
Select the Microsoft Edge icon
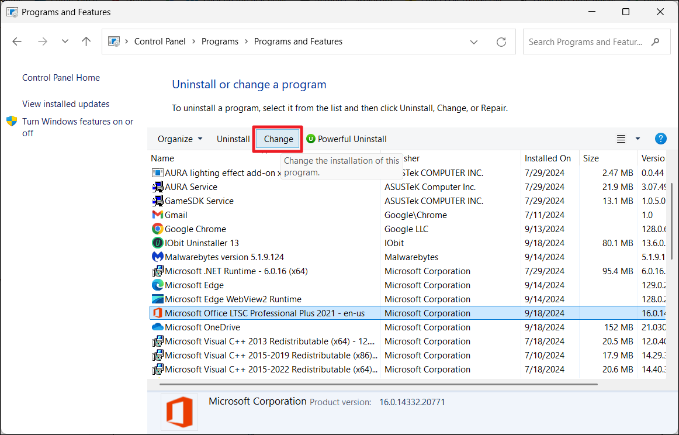pyautogui.click(x=157, y=285)
